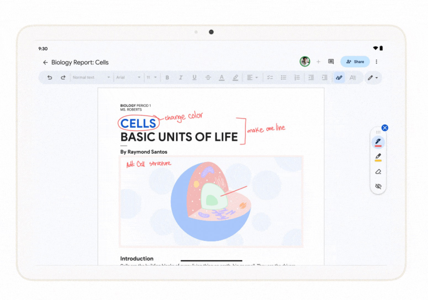Expand the Arial font dropdown
The height and width of the screenshot is (300, 428).
coord(128,78)
